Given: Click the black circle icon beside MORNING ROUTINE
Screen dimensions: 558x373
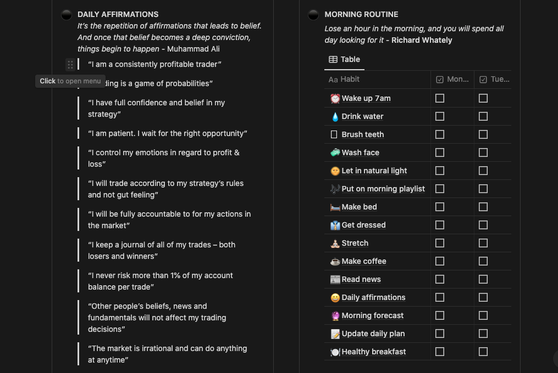Looking at the screenshot, I should point(313,15).
